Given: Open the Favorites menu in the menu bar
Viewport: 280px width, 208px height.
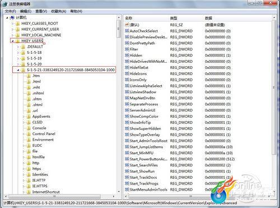Looking at the screenshot, I should 59,11.
